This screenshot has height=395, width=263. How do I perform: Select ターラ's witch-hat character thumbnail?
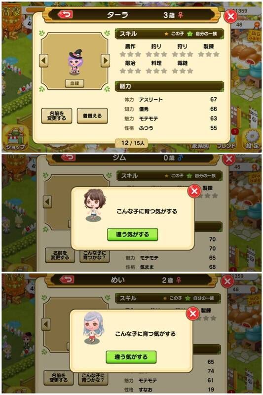[x=75, y=62]
